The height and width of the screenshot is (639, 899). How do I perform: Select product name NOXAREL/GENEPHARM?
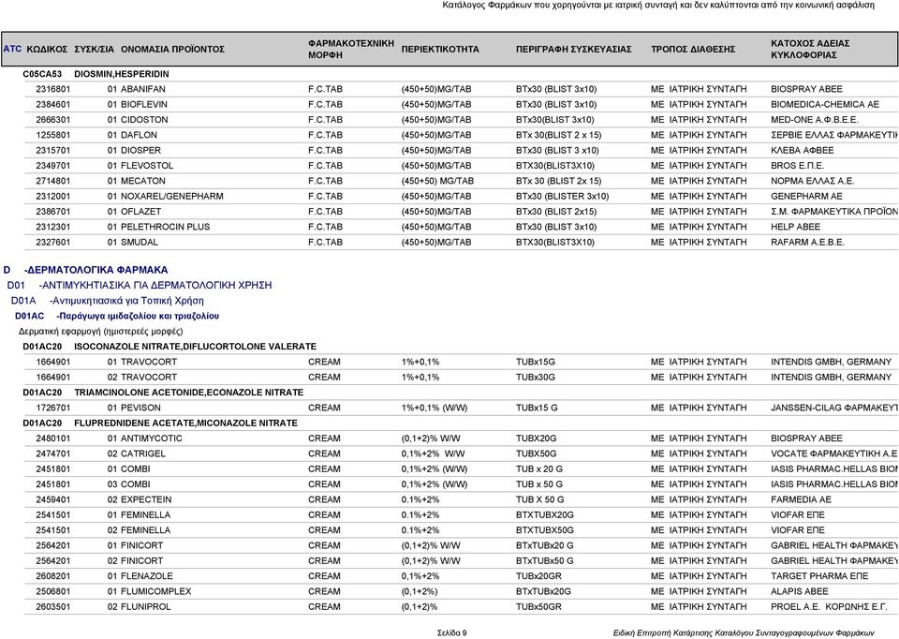[172, 196]
